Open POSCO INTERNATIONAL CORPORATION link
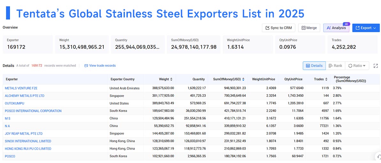This screenshot has height=163, width=381. pyautogui.click(x=33, y=111)
